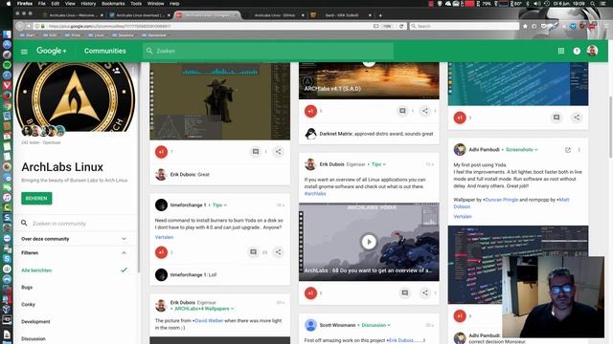The height and width of the screenshot is (344, 613).
Task: Plus-one the ARCHlabs v4.1 (S.A.D) post
Action: 310,111
